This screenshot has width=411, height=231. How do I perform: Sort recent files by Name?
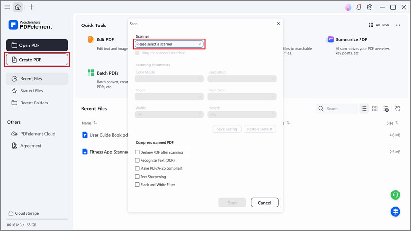point(89,123)
